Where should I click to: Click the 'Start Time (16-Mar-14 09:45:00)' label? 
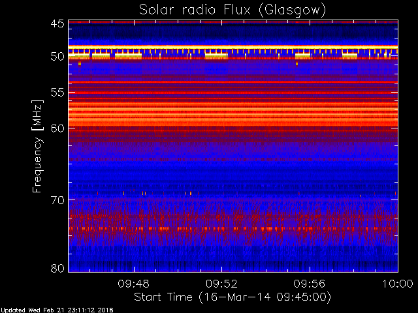233,297
